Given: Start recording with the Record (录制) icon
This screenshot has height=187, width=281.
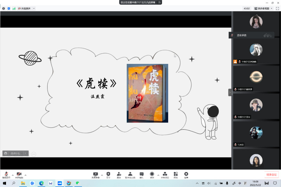Looking at the screenshot, I should tap(152, 174).
